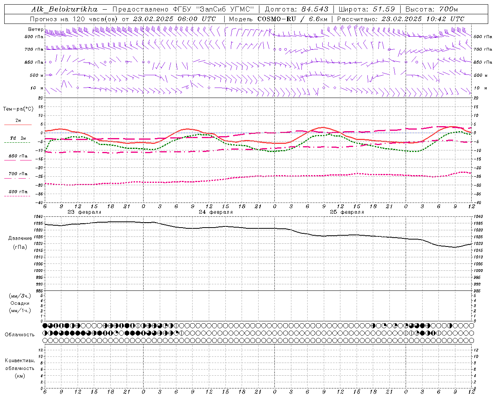Click the blue dashed line sample under 'Td 2м'
This screenshot has height=395, width=494.
click(17, 143)
